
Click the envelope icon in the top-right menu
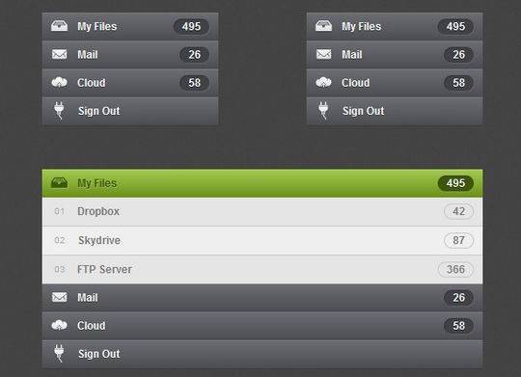click(x=323, y=54)
